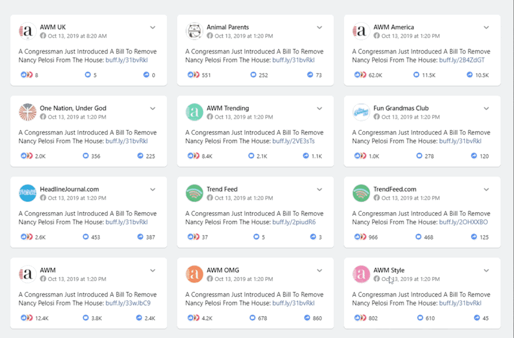Click comments icon on AWM Trending post

[x=251, y=156]
